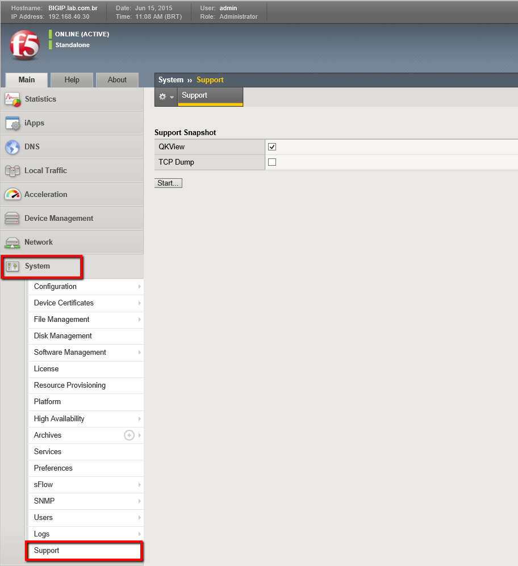Click the F5 logo icon
Viewport: 518px width, 566px height.
25,45
